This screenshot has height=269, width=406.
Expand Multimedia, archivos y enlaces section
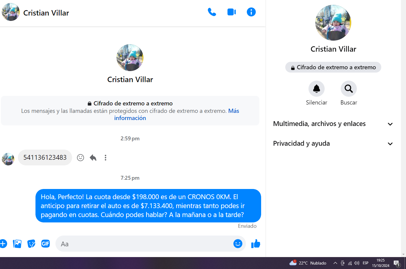[x=333, y=124]
